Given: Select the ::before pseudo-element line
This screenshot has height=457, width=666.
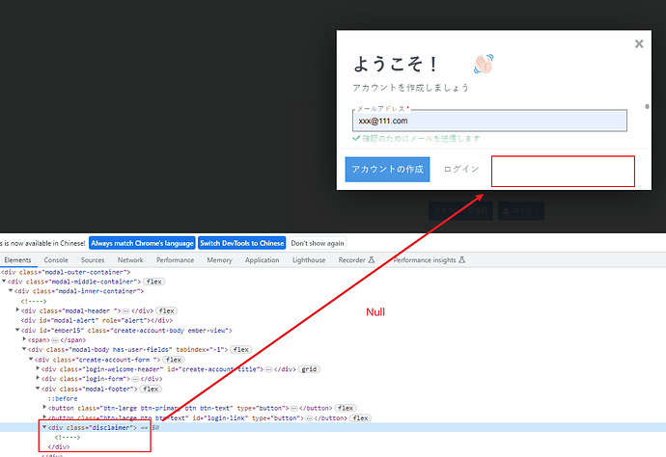Looking at the screenshot, I should (63, 398).
